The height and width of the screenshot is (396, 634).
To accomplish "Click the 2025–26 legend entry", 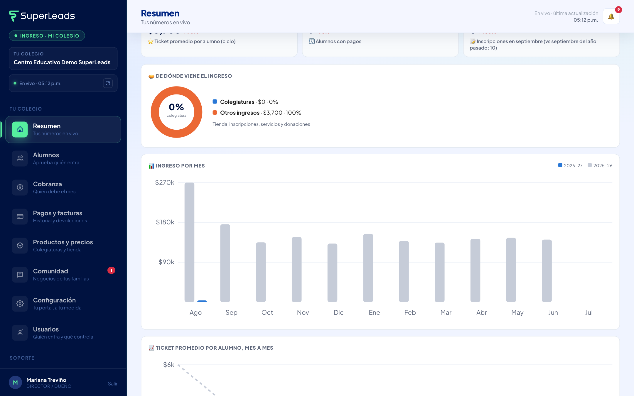I will point(600,165).
